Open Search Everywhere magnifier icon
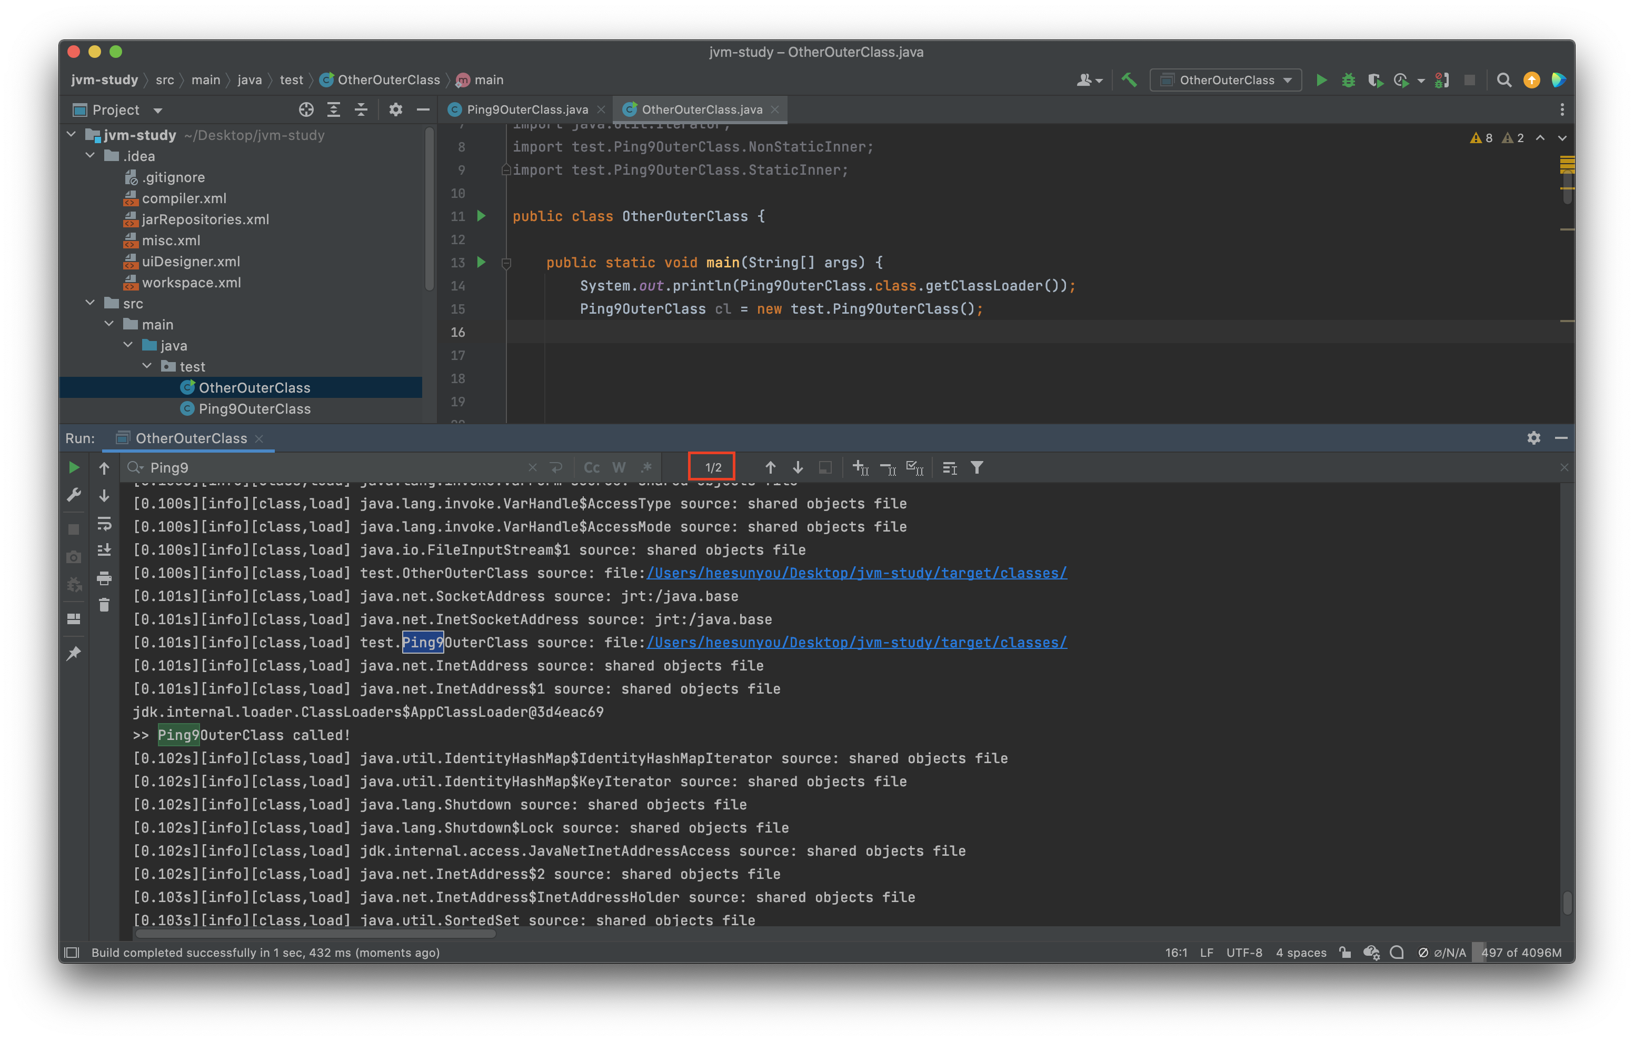The height and width of the screenshot is (1041, 1634). (x=1504, y=80)
